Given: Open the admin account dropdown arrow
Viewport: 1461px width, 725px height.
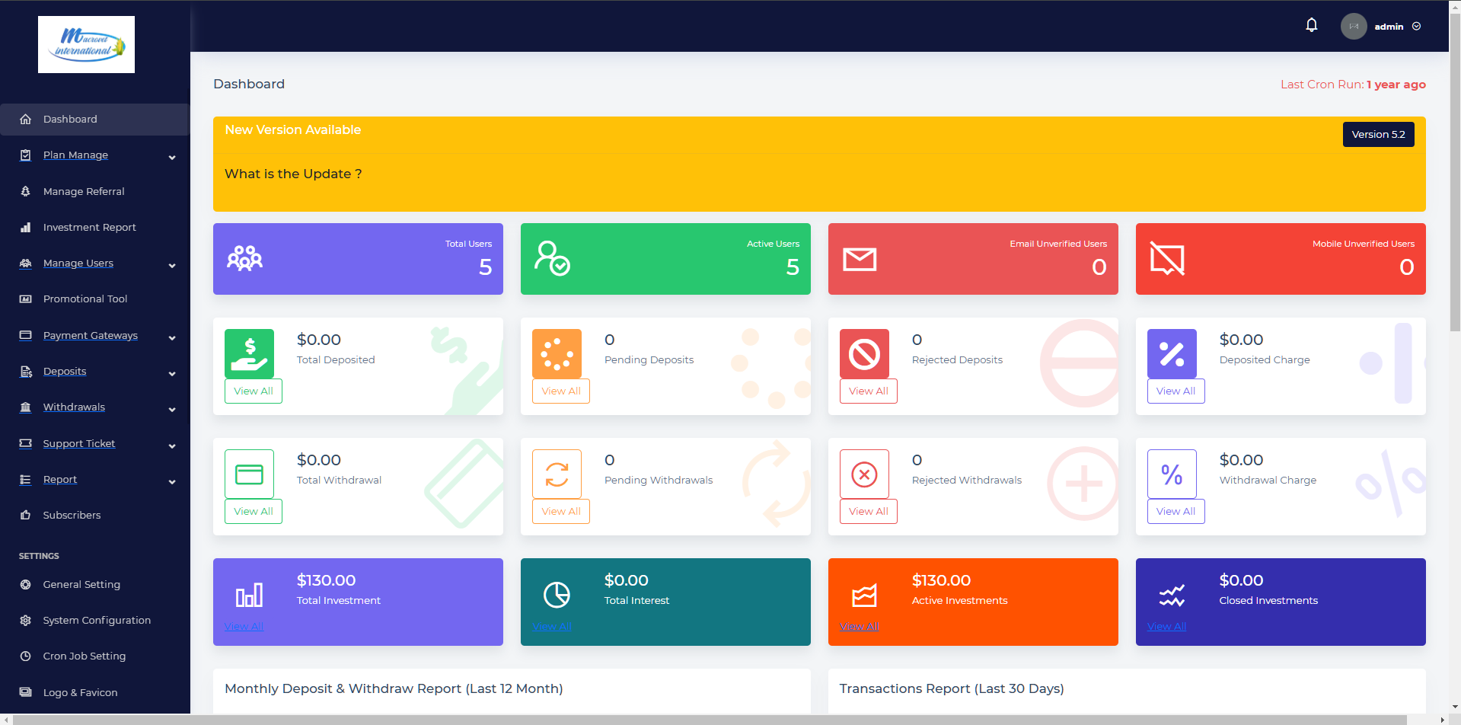Looking at the screenshot, I should [x=1416, y=26].
